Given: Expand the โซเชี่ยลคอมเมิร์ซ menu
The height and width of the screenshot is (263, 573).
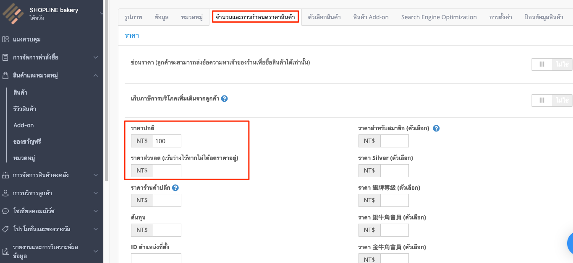Looking at the screenshot, I should click(96, 211).
